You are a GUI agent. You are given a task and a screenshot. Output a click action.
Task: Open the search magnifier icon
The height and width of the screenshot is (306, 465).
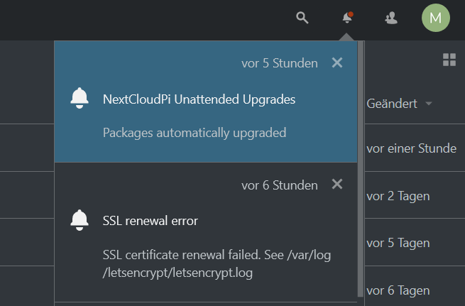tap(302, 18)
